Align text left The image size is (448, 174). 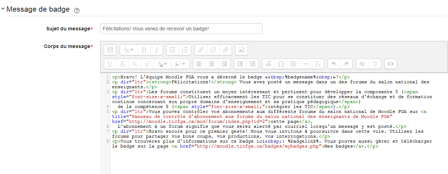tap(200, 64)
